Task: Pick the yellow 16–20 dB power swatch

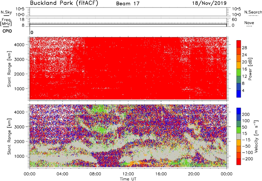Action: tap(239, 65)
